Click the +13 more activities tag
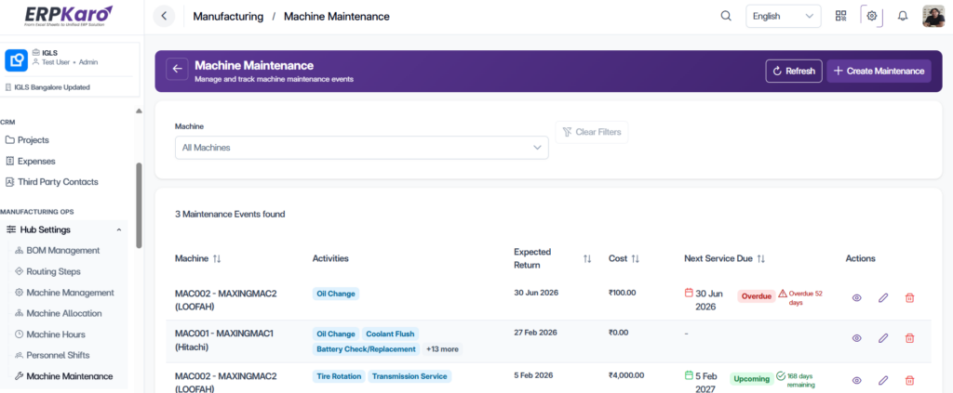Screen dimensions: 953x393 click(442, 349)
